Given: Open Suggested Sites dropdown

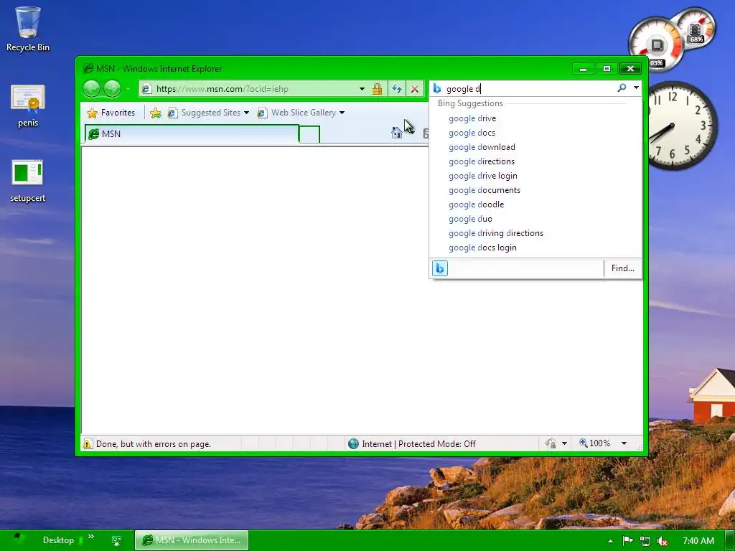Looking at the screenshot, I should tap(208, 113).
